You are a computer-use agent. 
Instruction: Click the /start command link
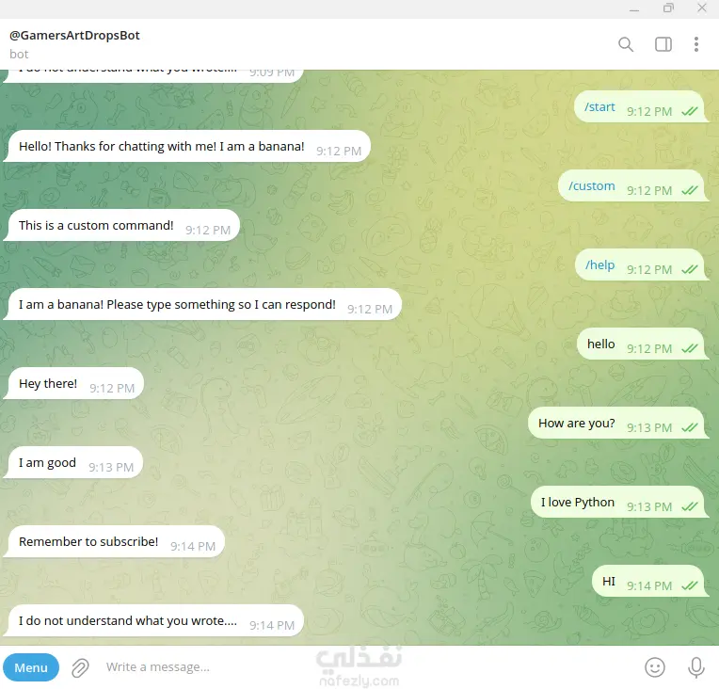pyautogui.click(x=599, y=107)
